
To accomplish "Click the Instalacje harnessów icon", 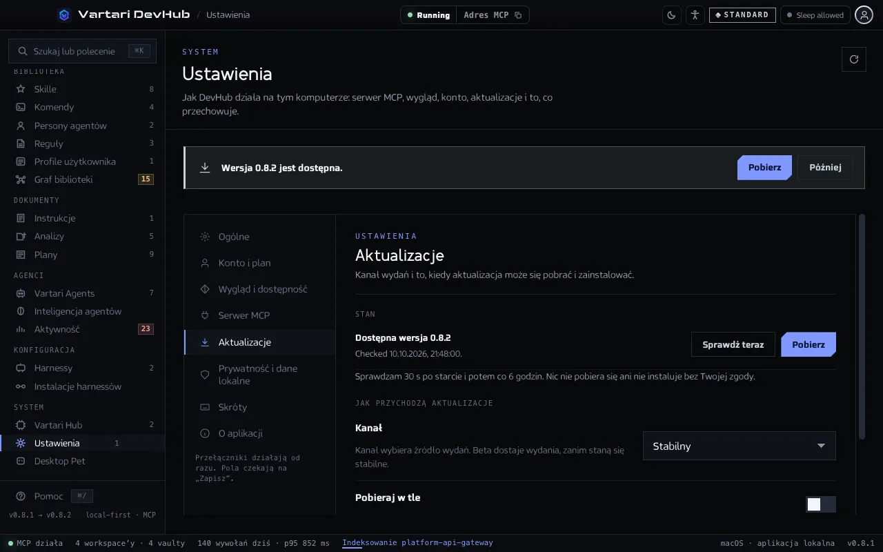I will [x=21, y=386].
